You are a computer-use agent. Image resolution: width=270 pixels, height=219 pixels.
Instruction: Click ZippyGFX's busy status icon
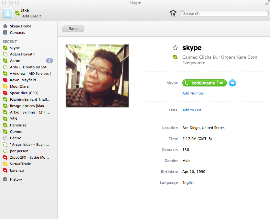pos(5,157)
